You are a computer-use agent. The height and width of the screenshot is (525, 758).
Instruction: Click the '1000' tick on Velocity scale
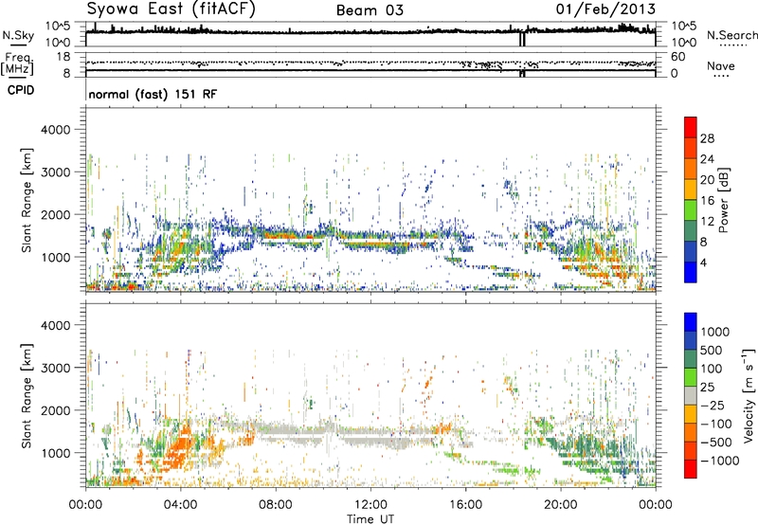(715, 332)
